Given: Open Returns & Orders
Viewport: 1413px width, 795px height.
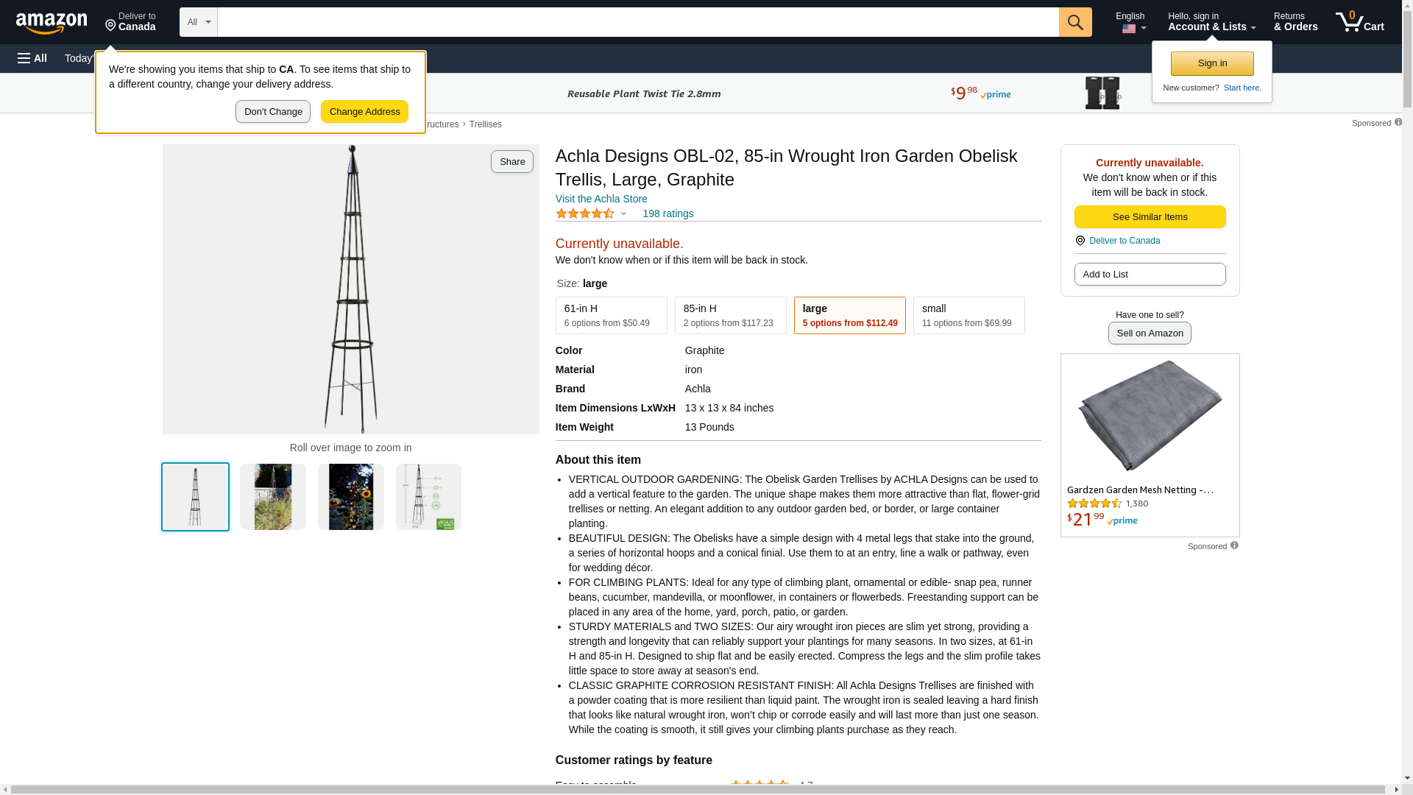Looking at the screenshot, I should tap(1295, 21).
